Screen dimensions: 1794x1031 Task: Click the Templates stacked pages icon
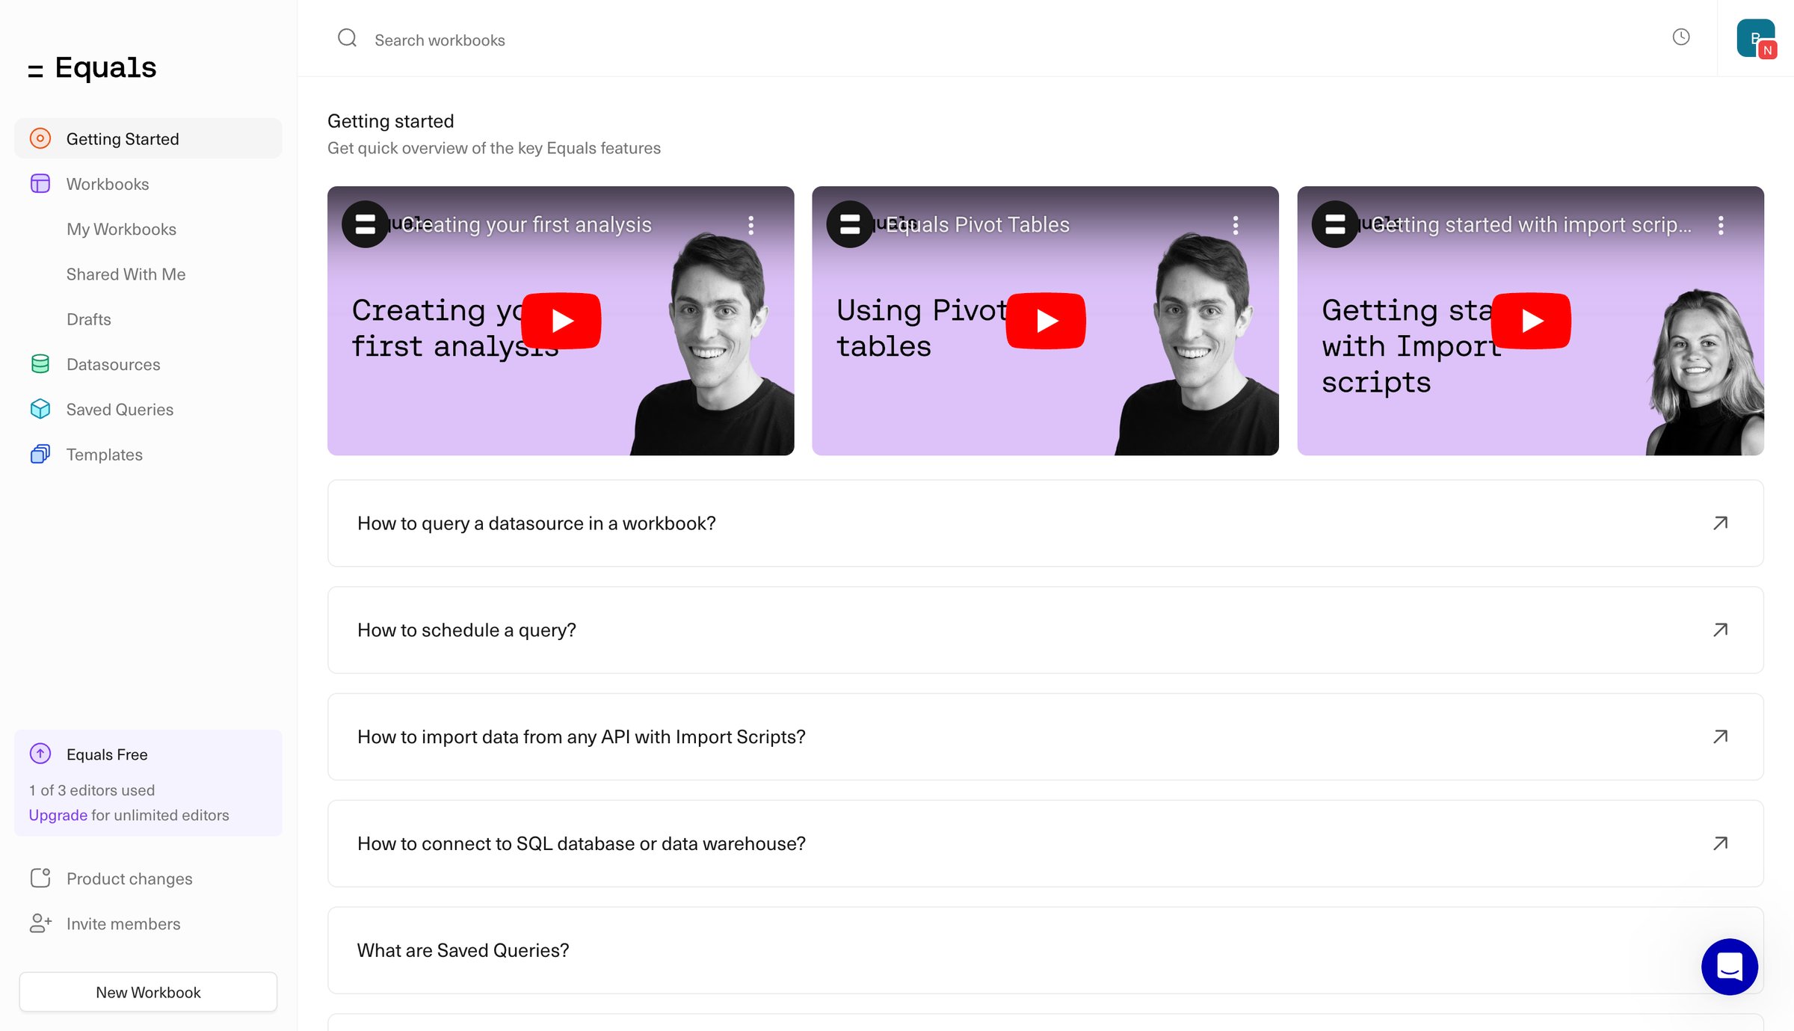(x=40, y=454)
